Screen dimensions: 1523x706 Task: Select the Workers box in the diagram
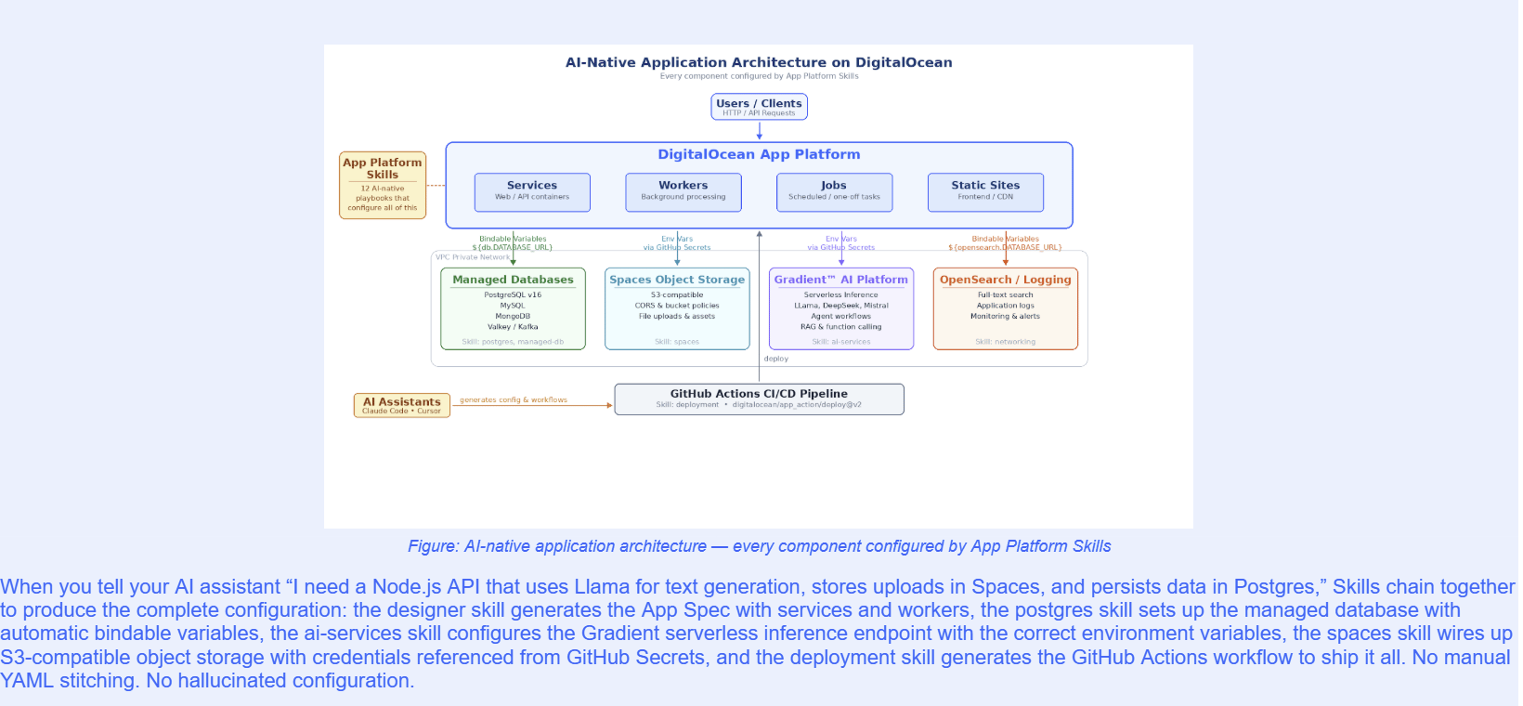[683, 192]
